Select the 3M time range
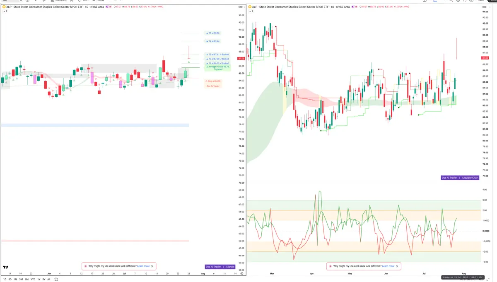 (x=21, y=280)
